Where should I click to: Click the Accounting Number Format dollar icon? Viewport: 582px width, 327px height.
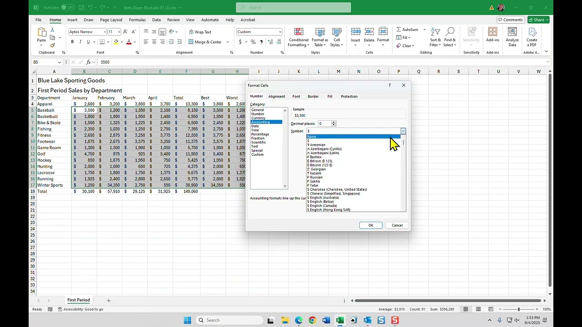point(240,42)
